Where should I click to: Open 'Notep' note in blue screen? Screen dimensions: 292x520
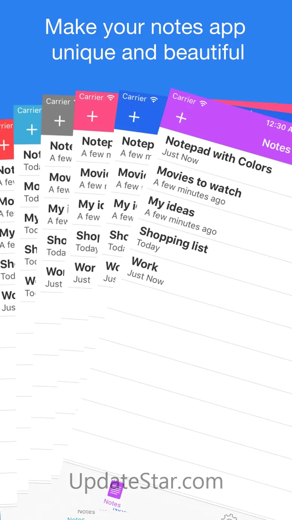[138, 142]
